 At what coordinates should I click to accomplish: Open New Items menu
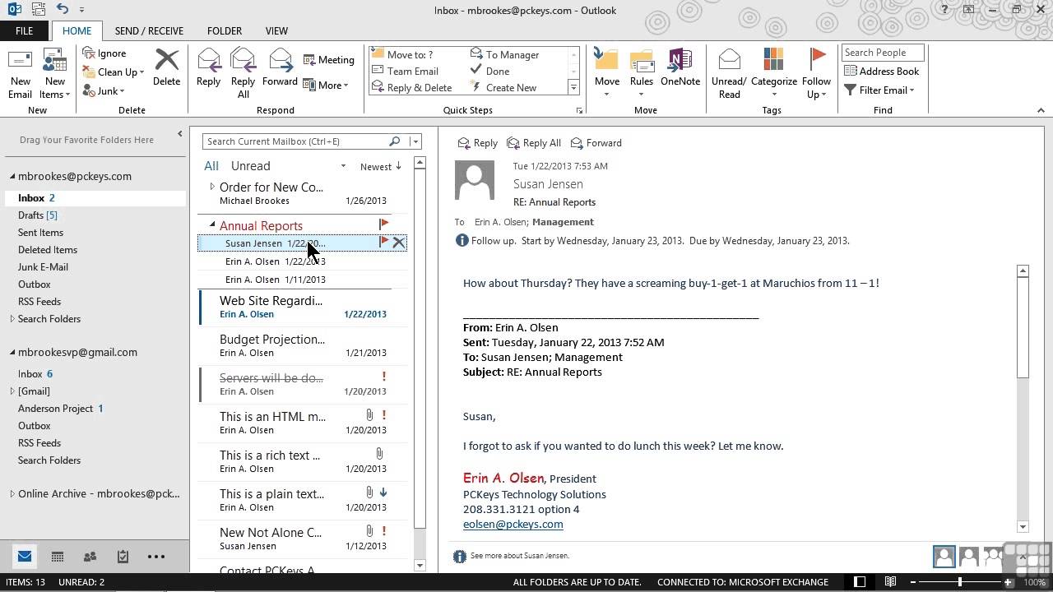click(55, 74)
